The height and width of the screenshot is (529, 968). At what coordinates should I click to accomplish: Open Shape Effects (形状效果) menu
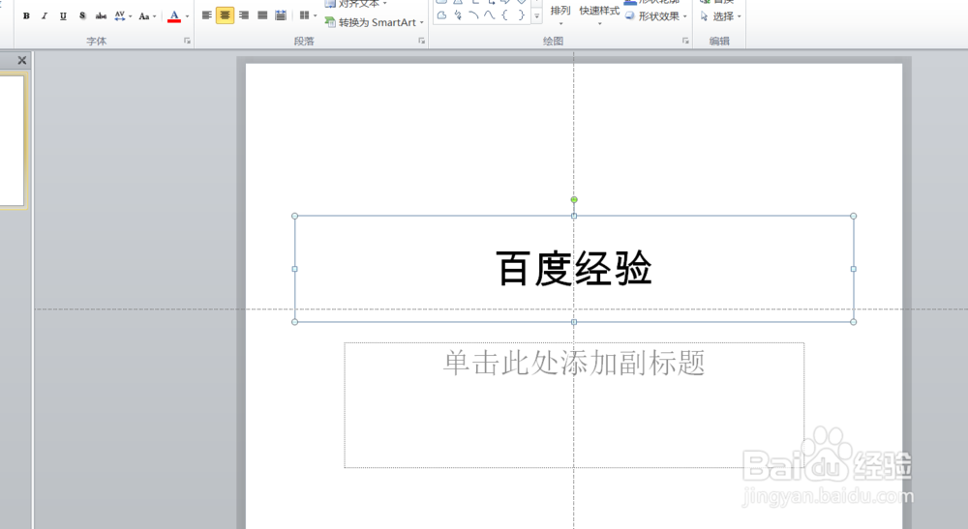click(655, 16)
